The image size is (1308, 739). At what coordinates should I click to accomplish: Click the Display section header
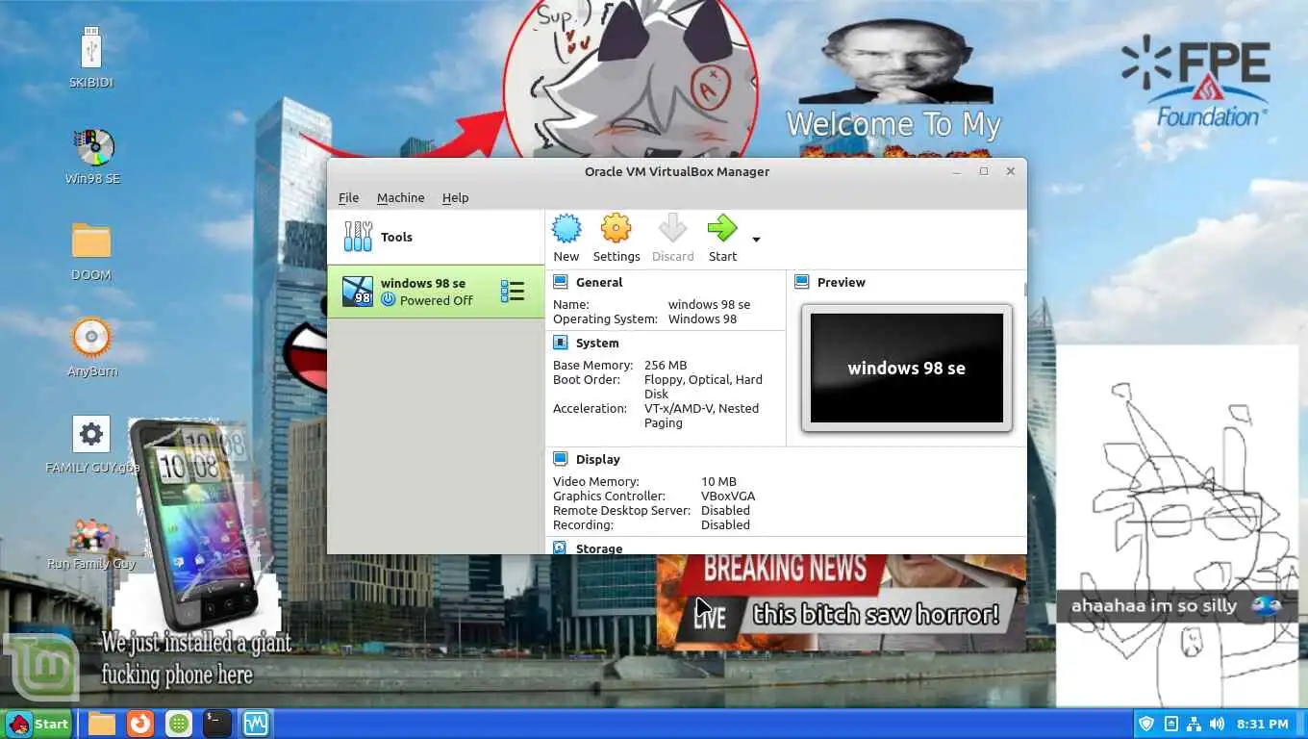click(597, 459)
